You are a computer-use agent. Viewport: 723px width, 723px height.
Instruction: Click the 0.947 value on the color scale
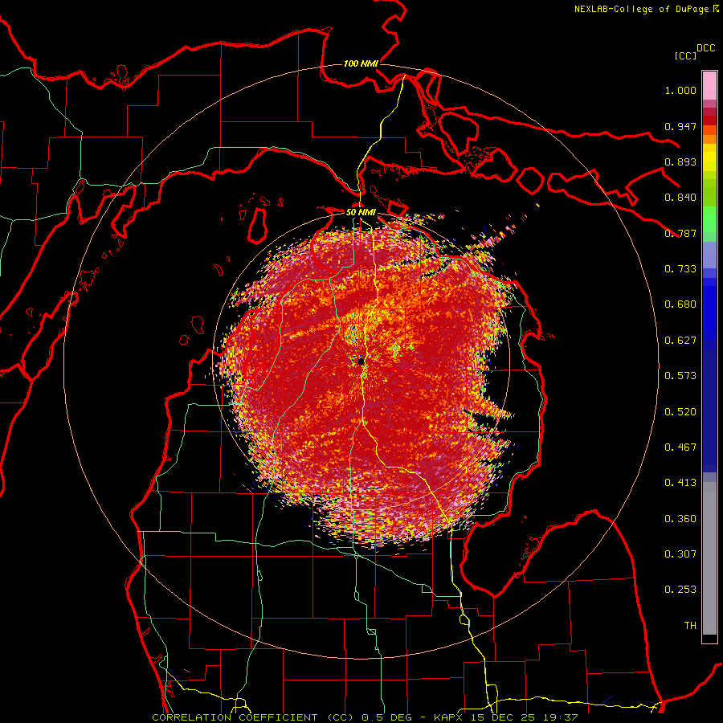[x=680, y=126]
